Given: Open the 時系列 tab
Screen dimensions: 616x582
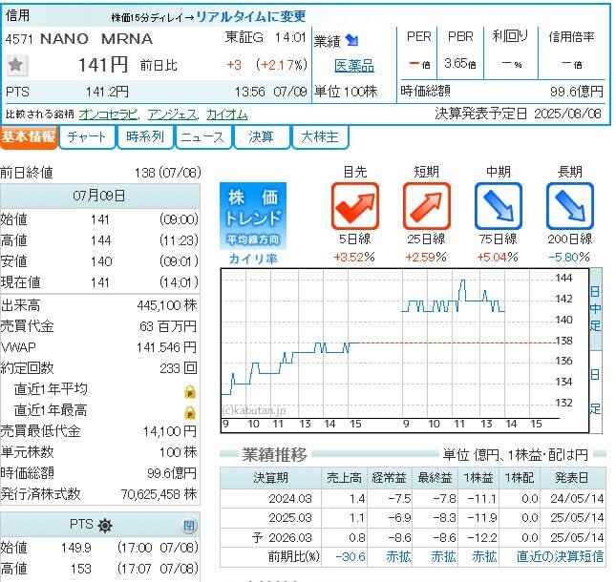Looking at the screenshot, I should point(144,137).
